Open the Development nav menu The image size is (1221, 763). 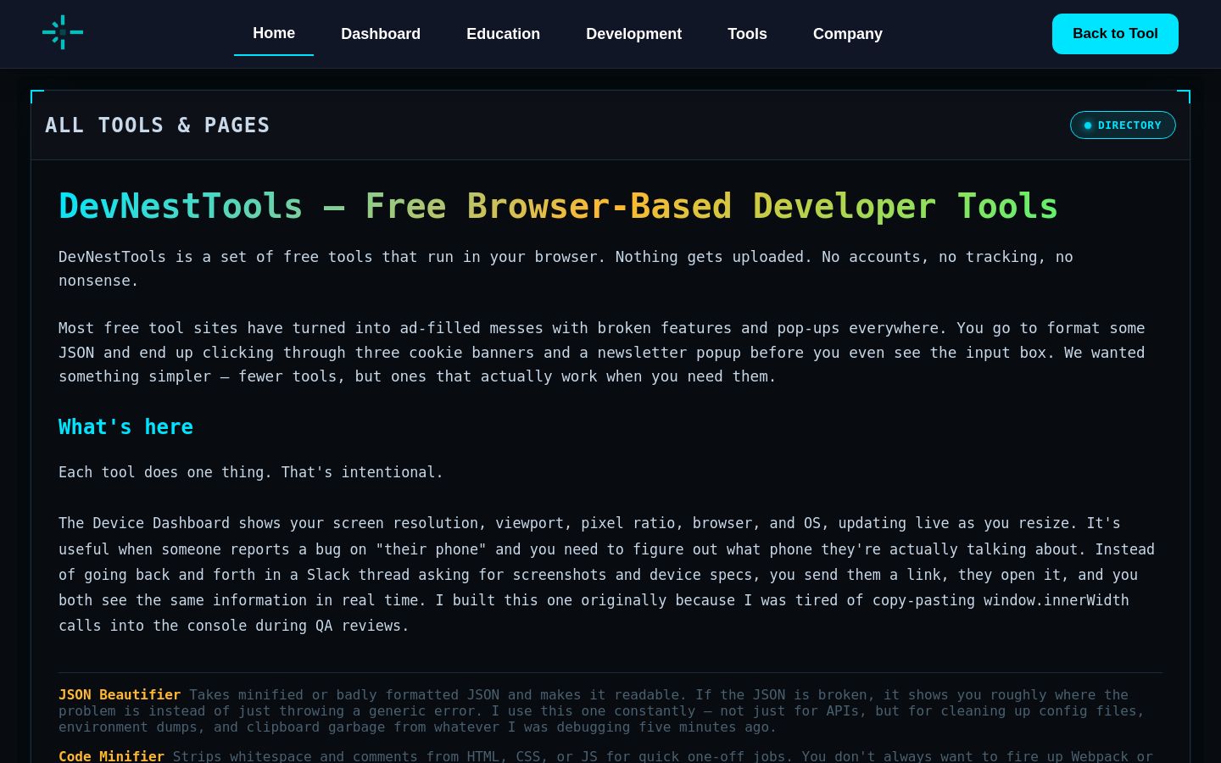pyautogui.click(x=633, y=34)
